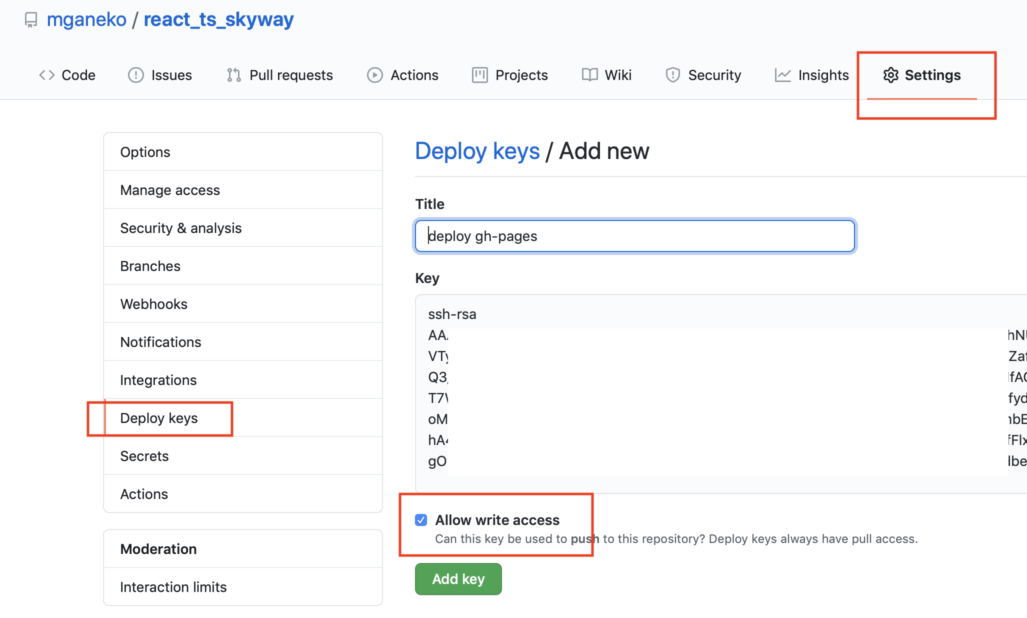
Task: Click the Moderation heading
Action: point(158,549)
